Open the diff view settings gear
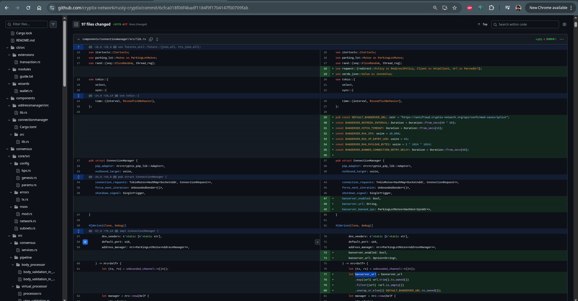Screen dimensions: 578x301 564,24
